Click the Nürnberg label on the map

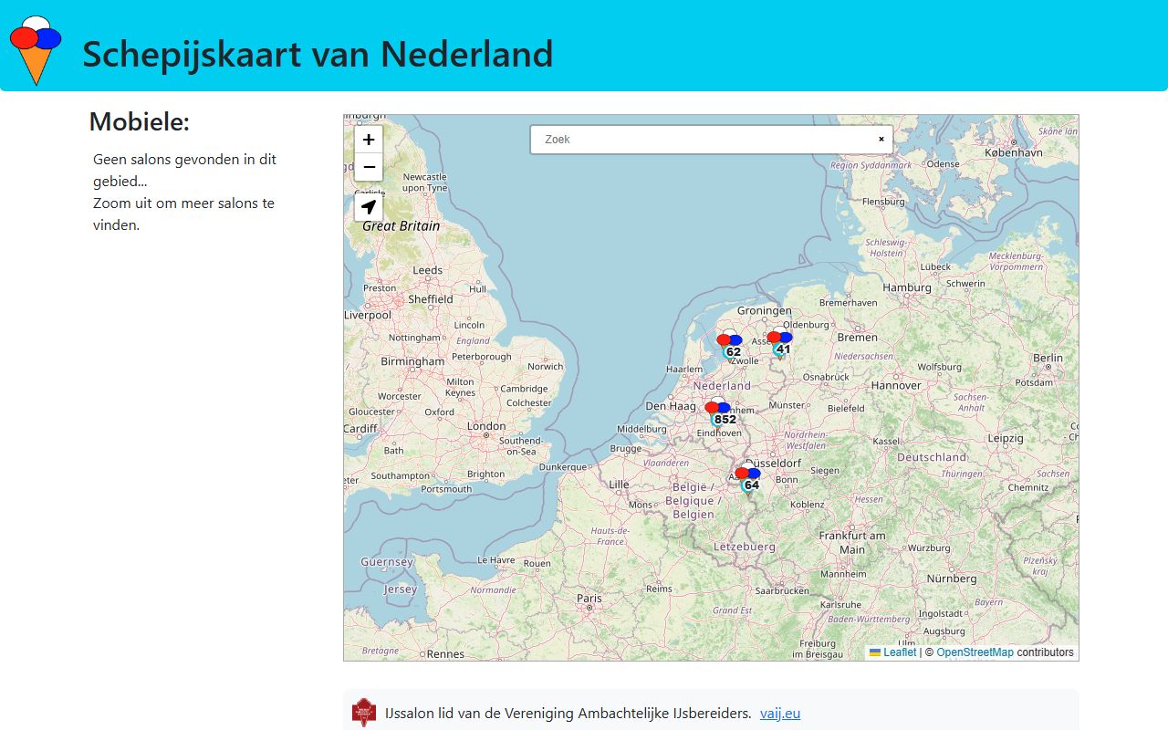click(x=952, y=579)
